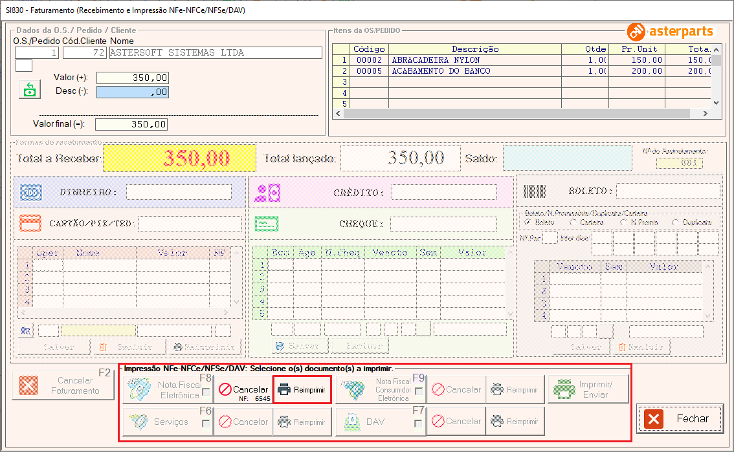
Task: Click Cancelar in the DAV row
Action: tap(456, 421)
